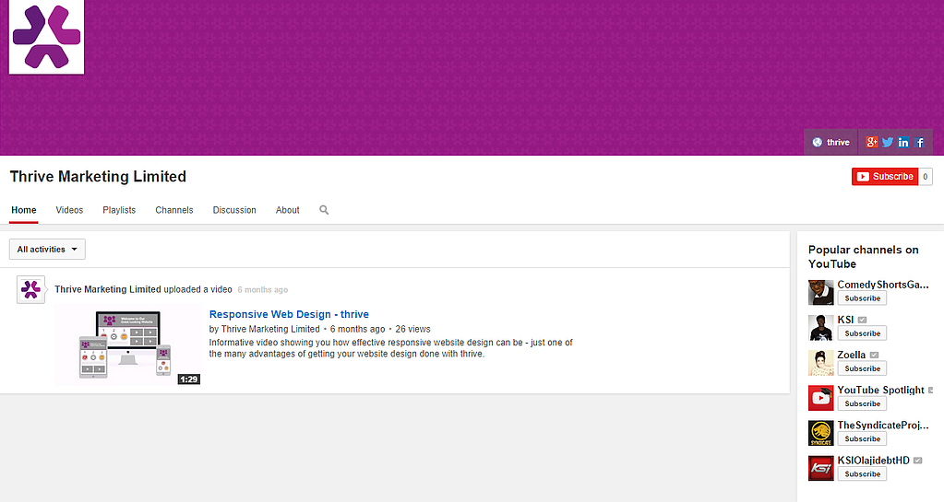Open the Playlists tab

[119, 210]
